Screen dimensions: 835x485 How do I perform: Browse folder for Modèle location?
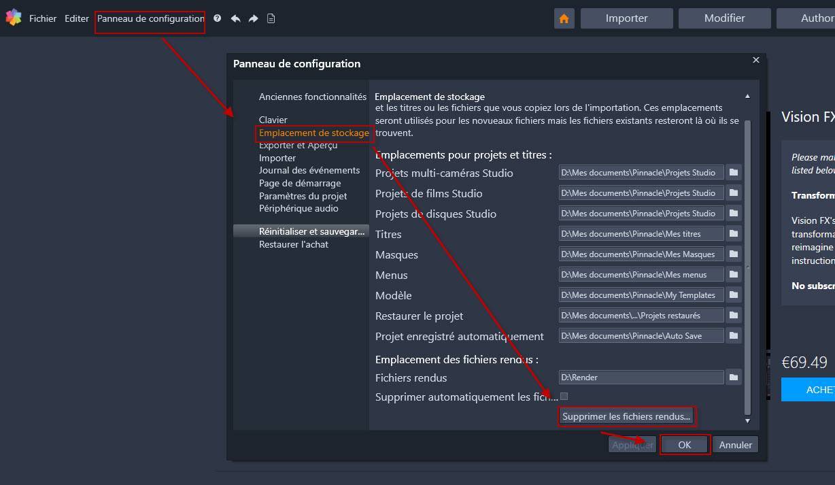click(x=734, y=295)
